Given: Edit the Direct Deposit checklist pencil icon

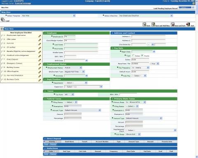Looking at the screenshot, I should [x=40, y=60].
